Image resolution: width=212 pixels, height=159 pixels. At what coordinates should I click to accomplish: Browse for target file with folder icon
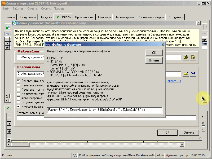point(186,74)
